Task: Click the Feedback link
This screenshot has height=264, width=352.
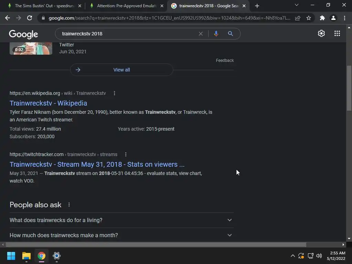Action: tap(225, 60)
